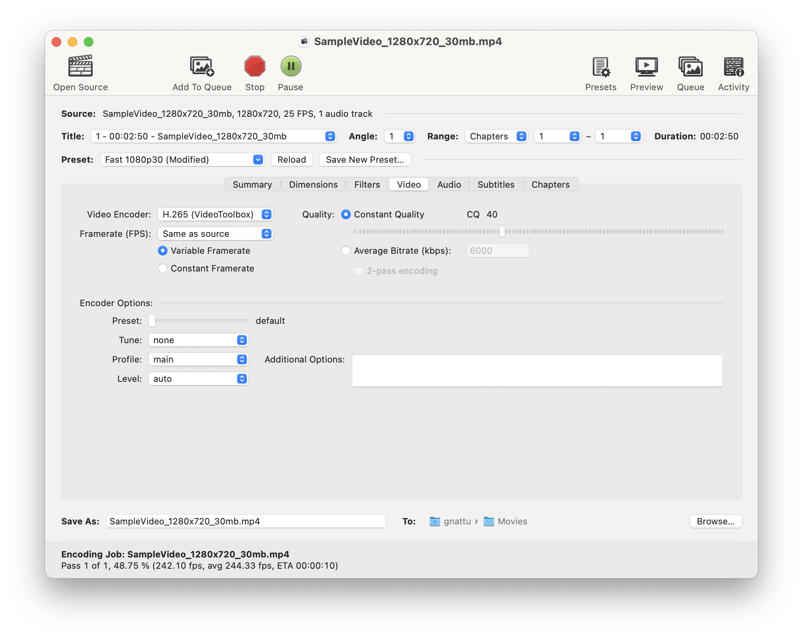Open the Profile dropdown set to main
Viewport: 803px width, 638px height.
coord(198,359)
